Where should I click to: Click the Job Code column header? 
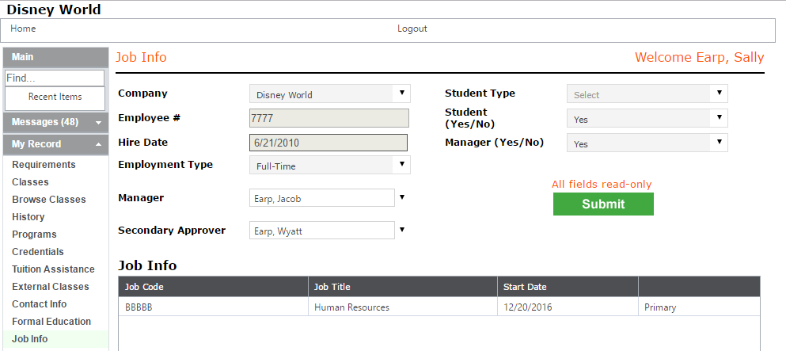coord(213,287)
